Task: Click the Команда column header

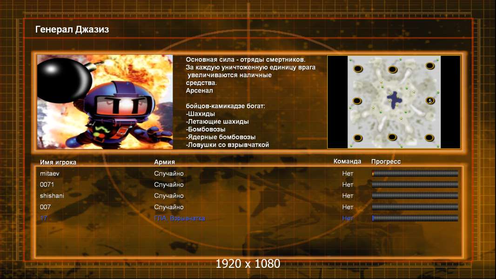Action: [x=347, y=161]
